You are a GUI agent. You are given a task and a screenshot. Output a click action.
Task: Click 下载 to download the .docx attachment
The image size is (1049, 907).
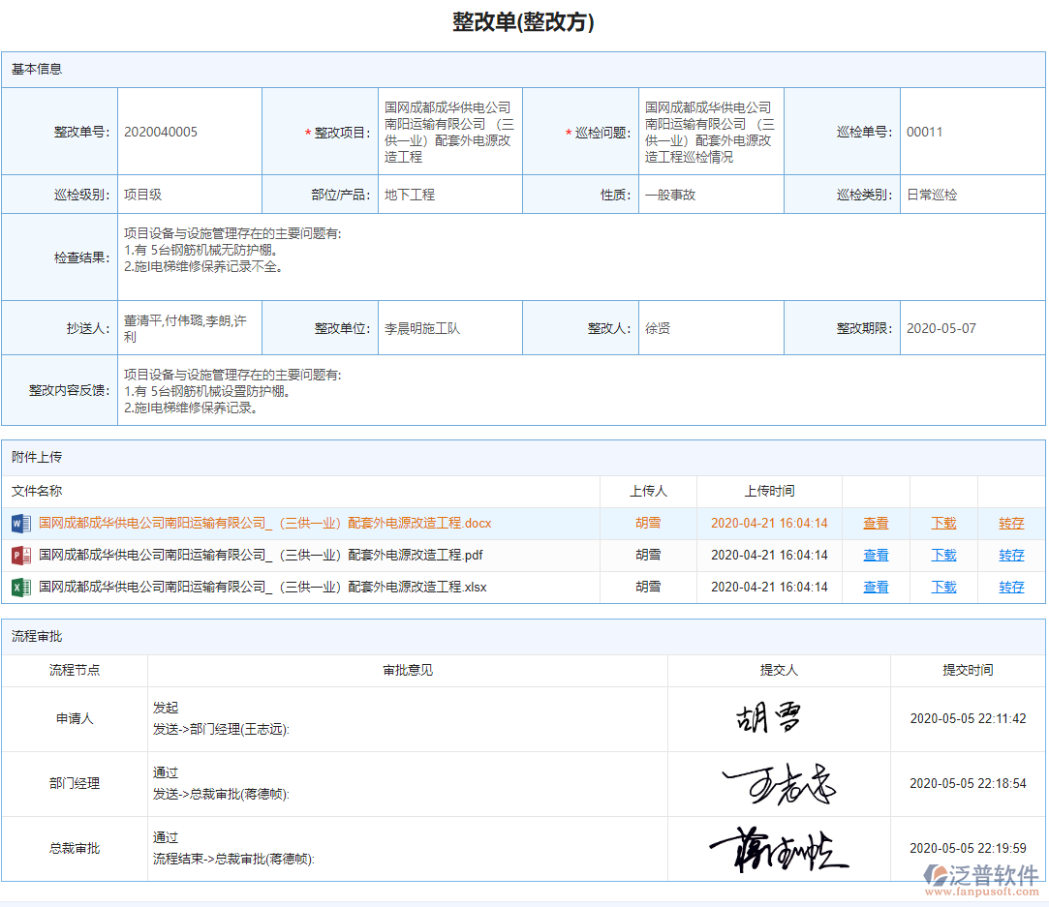[x=941, y=523]
